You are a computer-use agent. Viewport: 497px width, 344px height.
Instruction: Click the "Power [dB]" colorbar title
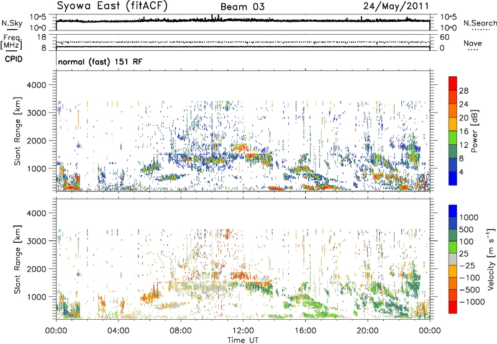pos(474,131)
